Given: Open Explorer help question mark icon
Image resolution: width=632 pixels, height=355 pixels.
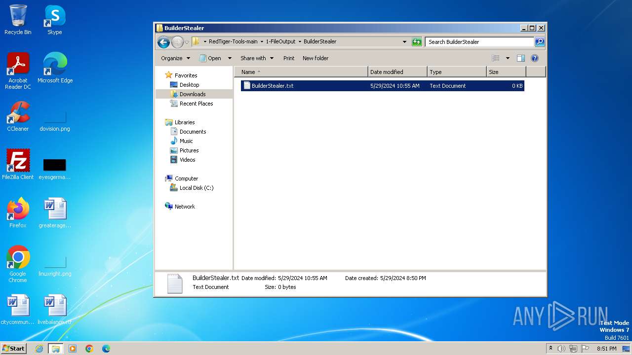Looking at the screenshot, I should click(534, 58).
